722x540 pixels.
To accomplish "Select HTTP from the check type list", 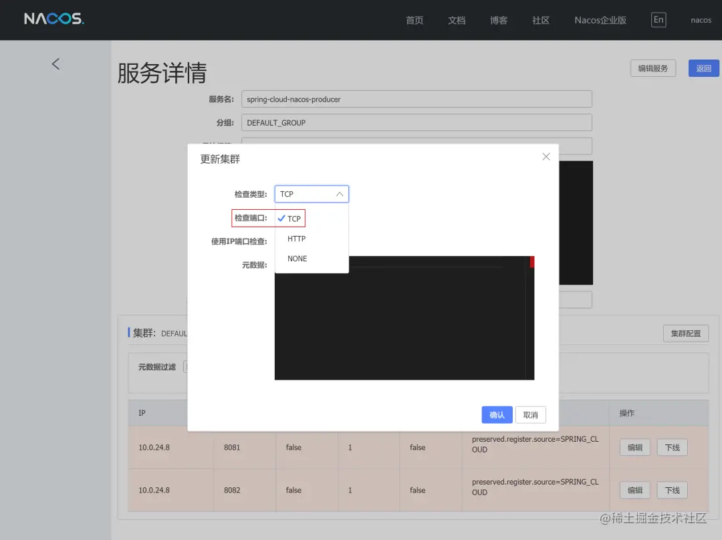I will 296,238.
